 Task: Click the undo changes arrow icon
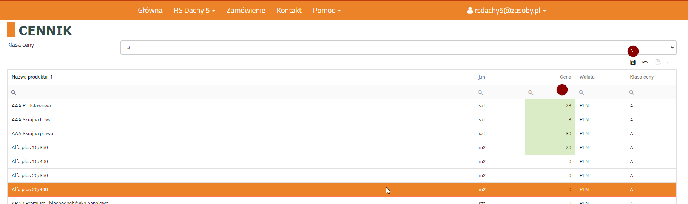pos(645,62)
